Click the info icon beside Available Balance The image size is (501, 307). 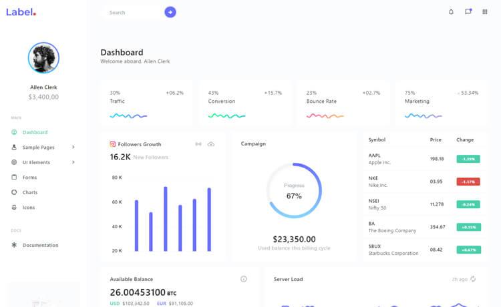tap(244, 279)
